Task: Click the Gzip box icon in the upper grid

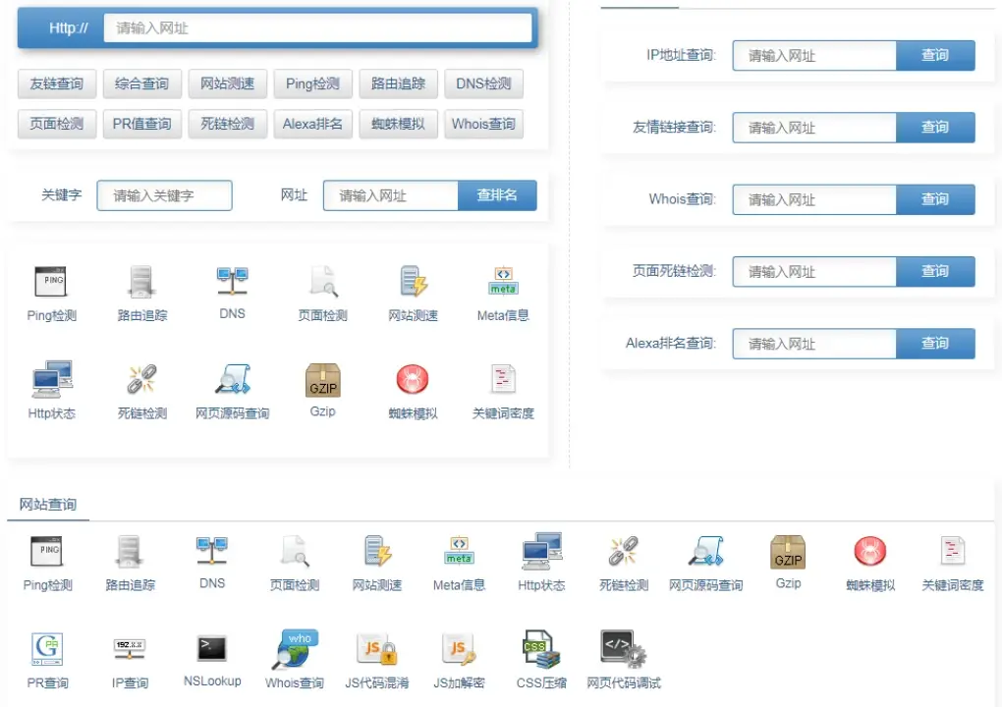Action: click(x=323, y=379)
